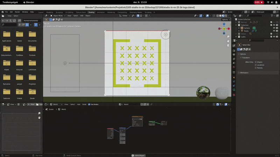Open the Tool properties tab

pos(234,46)
